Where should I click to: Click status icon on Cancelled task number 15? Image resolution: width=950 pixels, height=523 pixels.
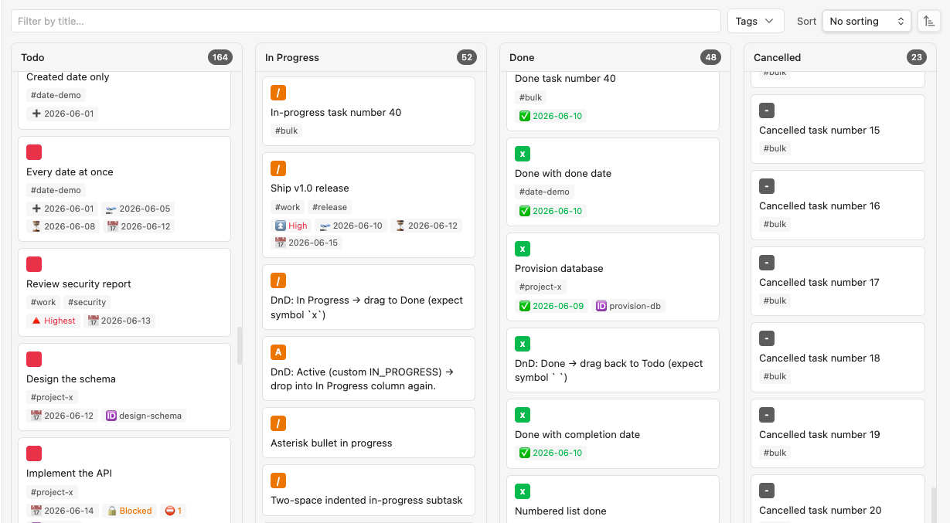767,110
